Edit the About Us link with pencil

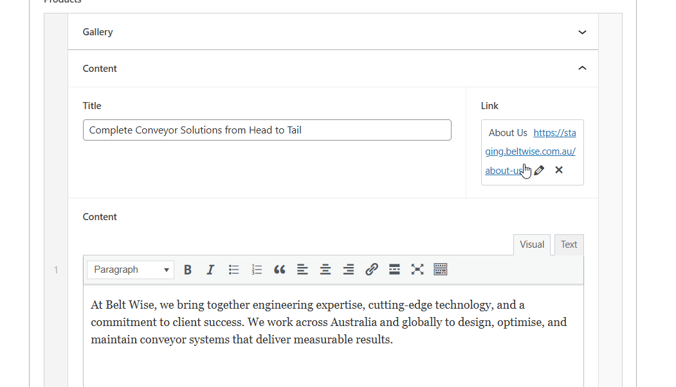point(539,170)
